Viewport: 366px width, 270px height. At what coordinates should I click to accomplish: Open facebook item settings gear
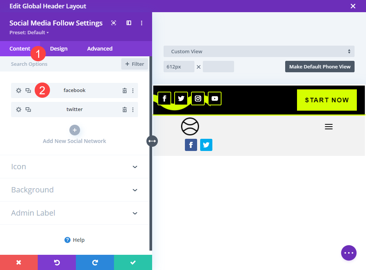[x=18, y=90]
